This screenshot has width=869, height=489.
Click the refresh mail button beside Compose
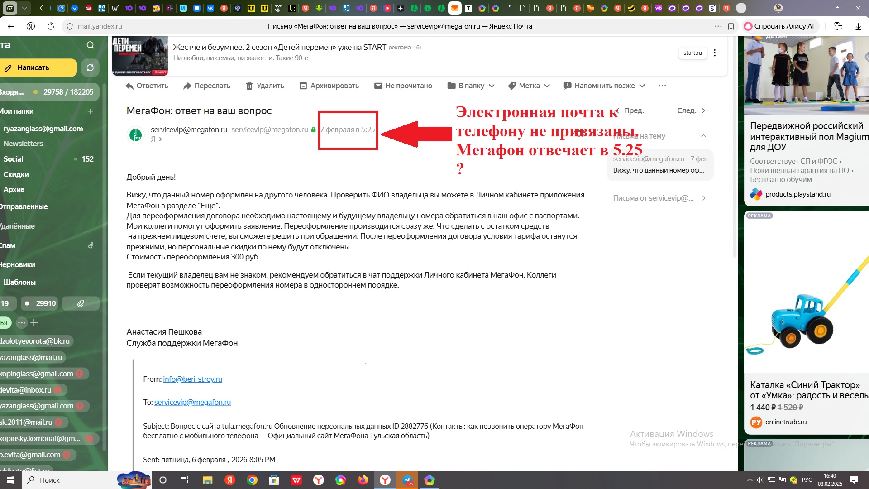point(90,68)
